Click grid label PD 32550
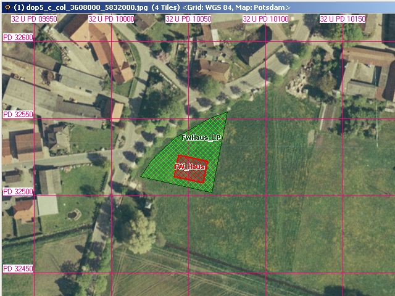 coord(18,115)
